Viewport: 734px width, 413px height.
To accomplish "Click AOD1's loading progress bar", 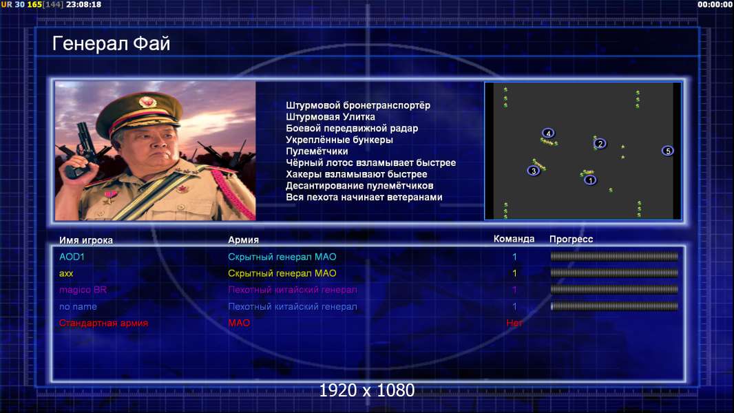I will tap(614, 256).
